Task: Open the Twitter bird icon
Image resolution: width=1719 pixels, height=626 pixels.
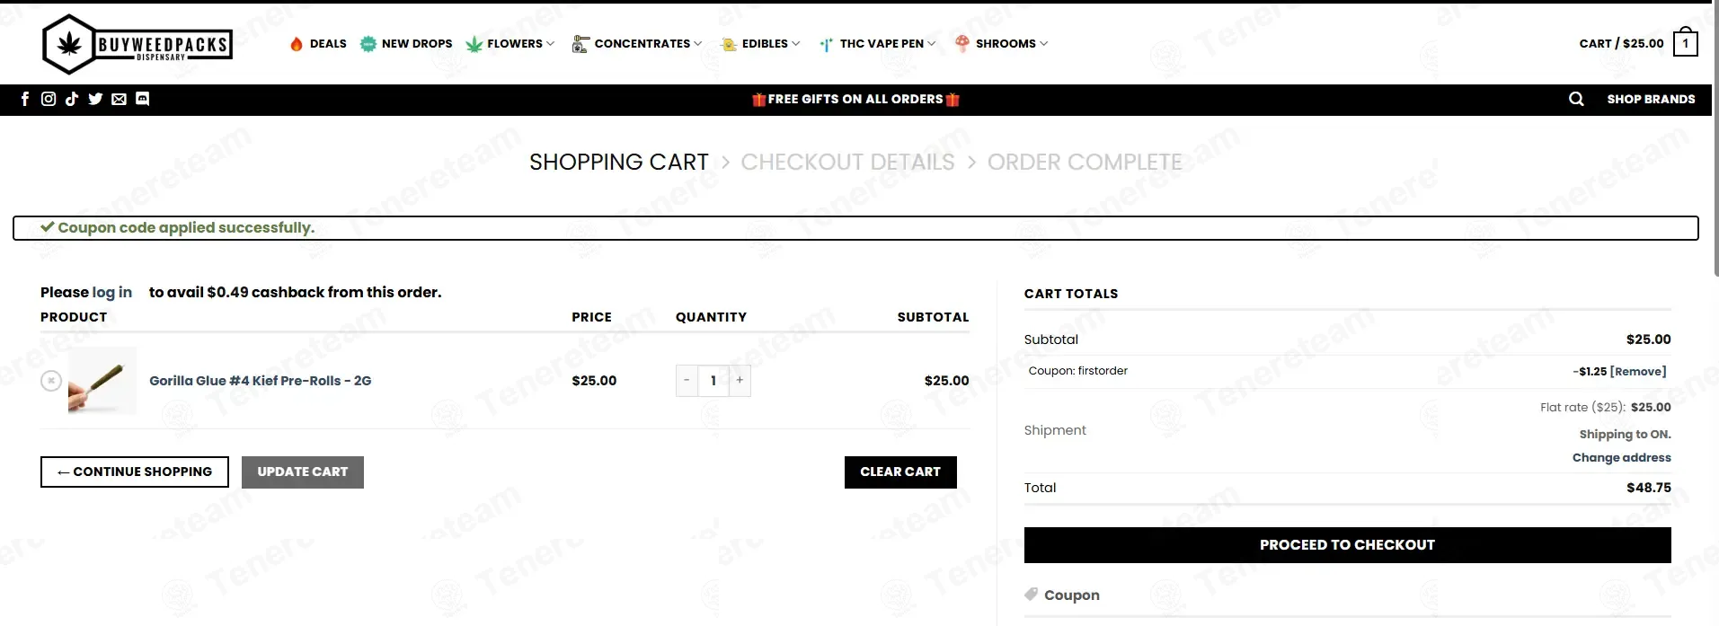Action: coord(95,99)
